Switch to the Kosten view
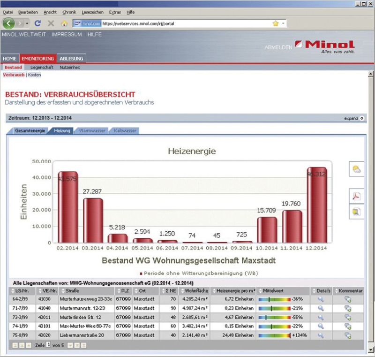Image resolution: width=375 pixels, height=357 pixels. click(34, 75)
